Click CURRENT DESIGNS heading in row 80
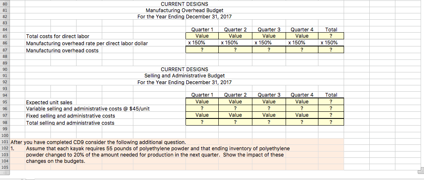 coord(184,4)
